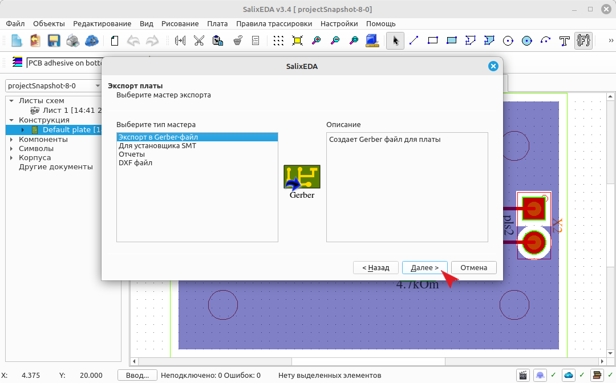Click the < Назад button
Viewport: 616px width, 383px height.
pyautogui.click(x=375, y=268)
